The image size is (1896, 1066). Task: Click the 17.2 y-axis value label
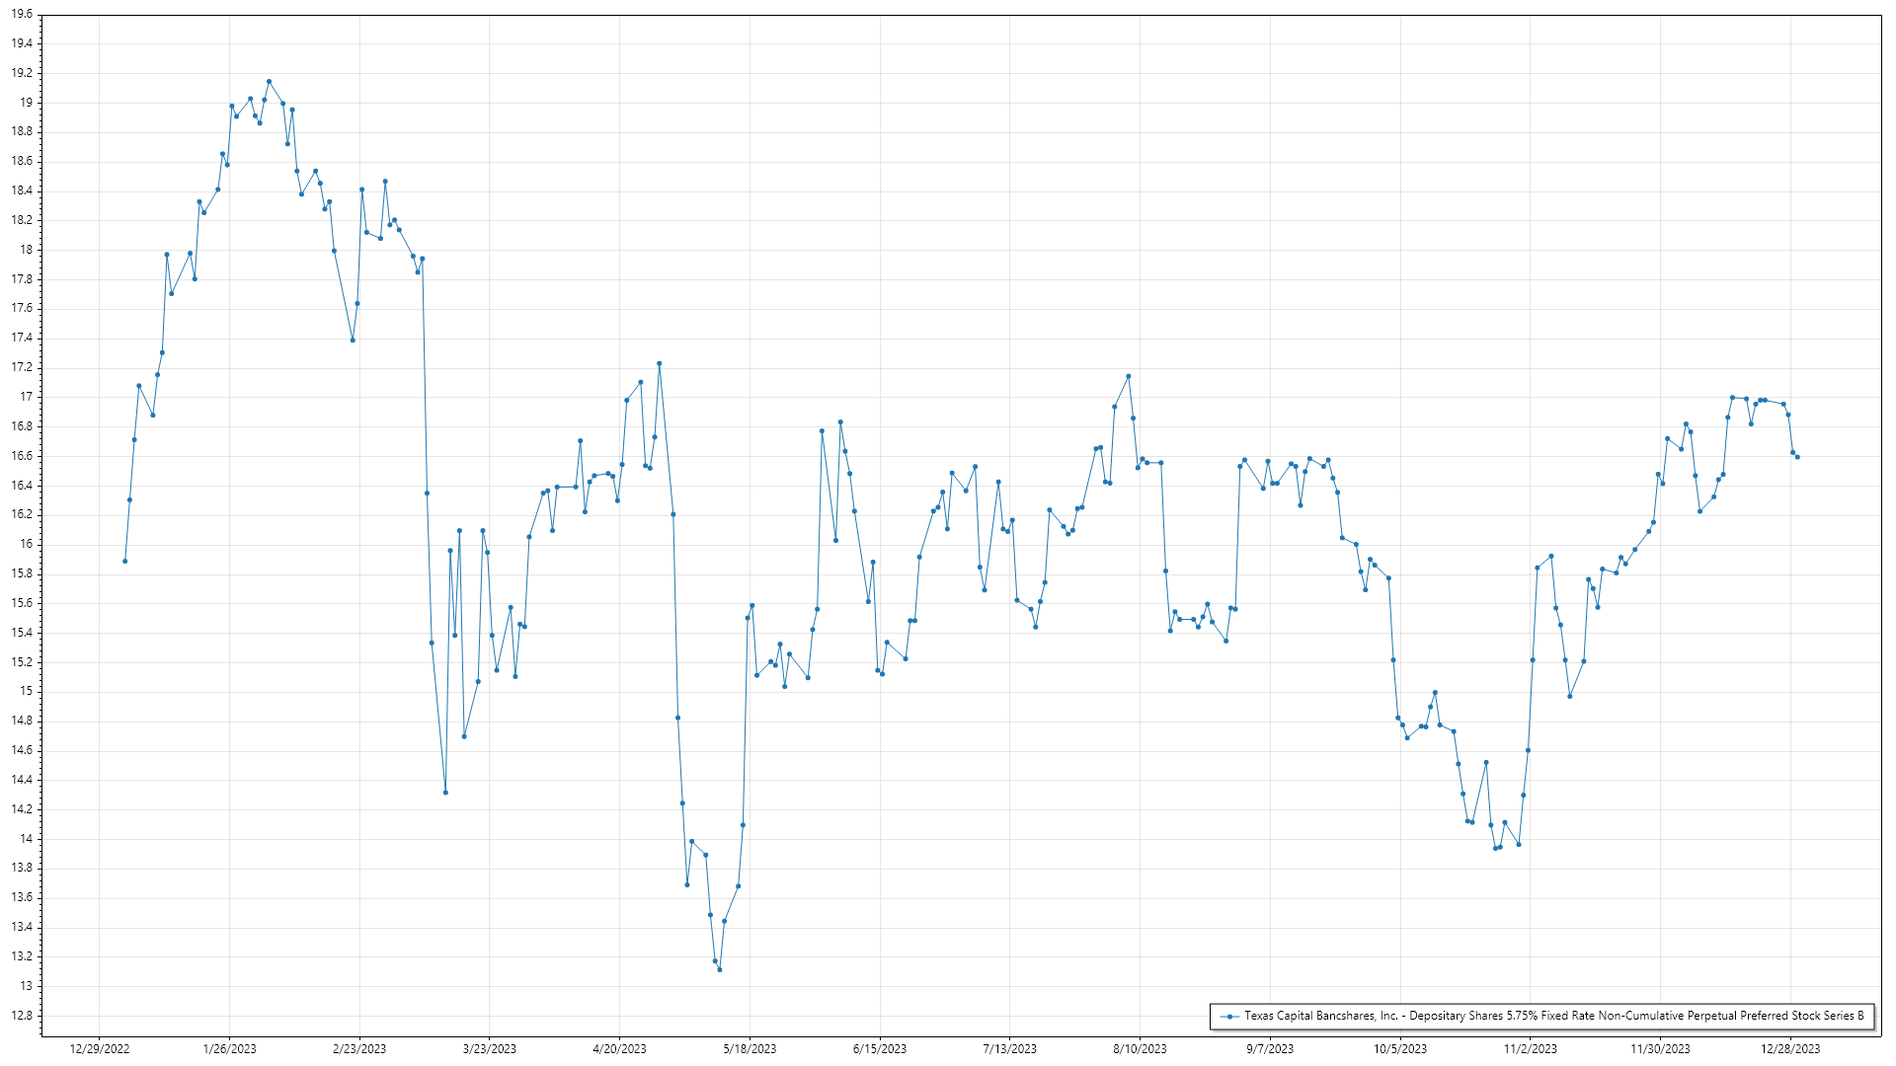point(22,368)
